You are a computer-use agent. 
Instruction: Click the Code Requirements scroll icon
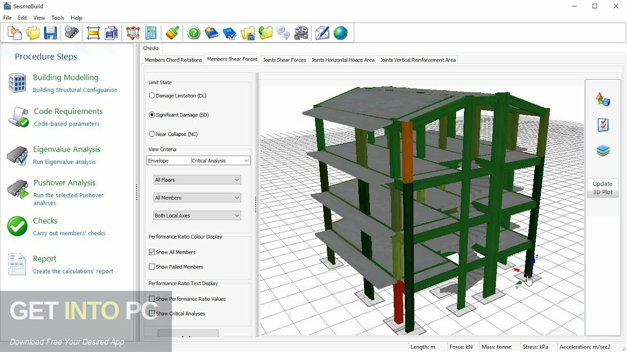18,117
